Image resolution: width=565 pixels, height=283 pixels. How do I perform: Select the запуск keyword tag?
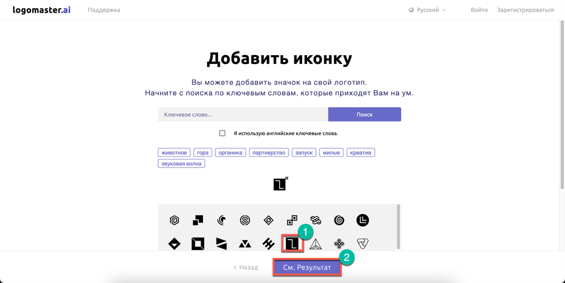(x=304, y=153)
